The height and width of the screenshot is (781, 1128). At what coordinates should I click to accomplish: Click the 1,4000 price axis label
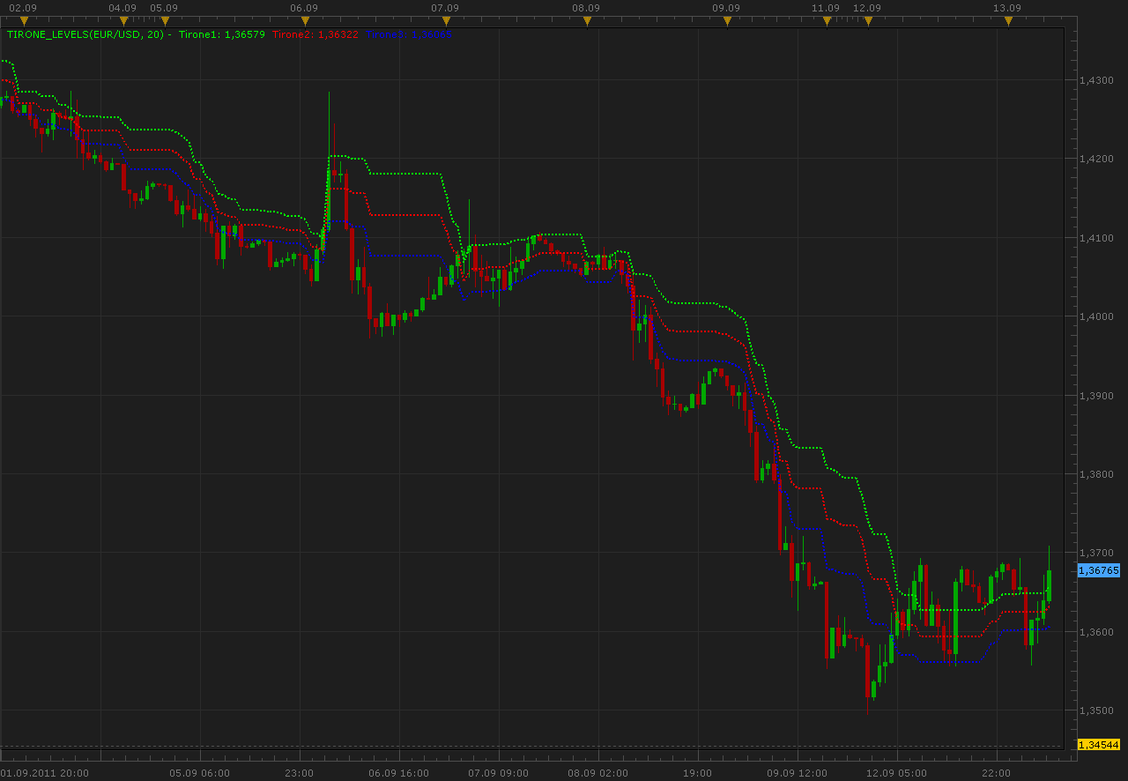[1096, 316]
